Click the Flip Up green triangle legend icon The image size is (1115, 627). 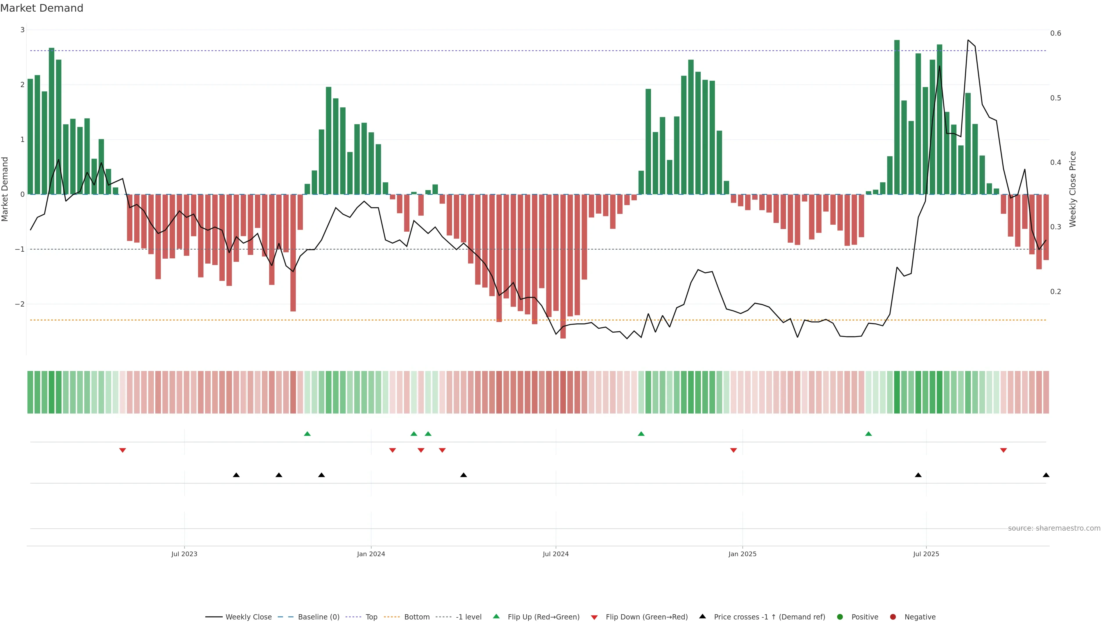[497, 616]
